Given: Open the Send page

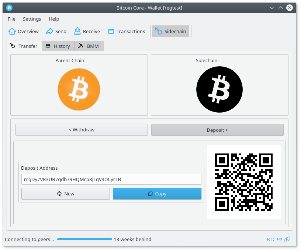Looking at the screenshot, I should click(x=56, y=31).
